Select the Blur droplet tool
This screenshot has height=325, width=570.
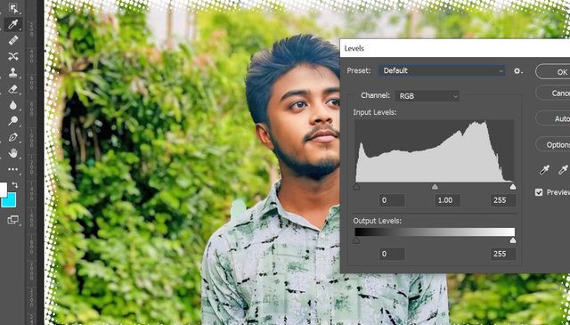(x=13, y=105)
